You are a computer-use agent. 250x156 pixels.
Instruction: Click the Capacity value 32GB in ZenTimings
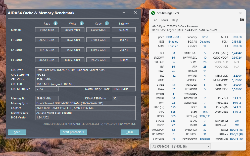coord(205,37)
